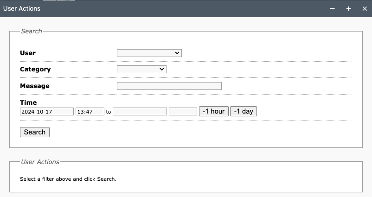Maximize the User Actions window with plus icon
Screen dimensions: 372x197
pos(348,9)
